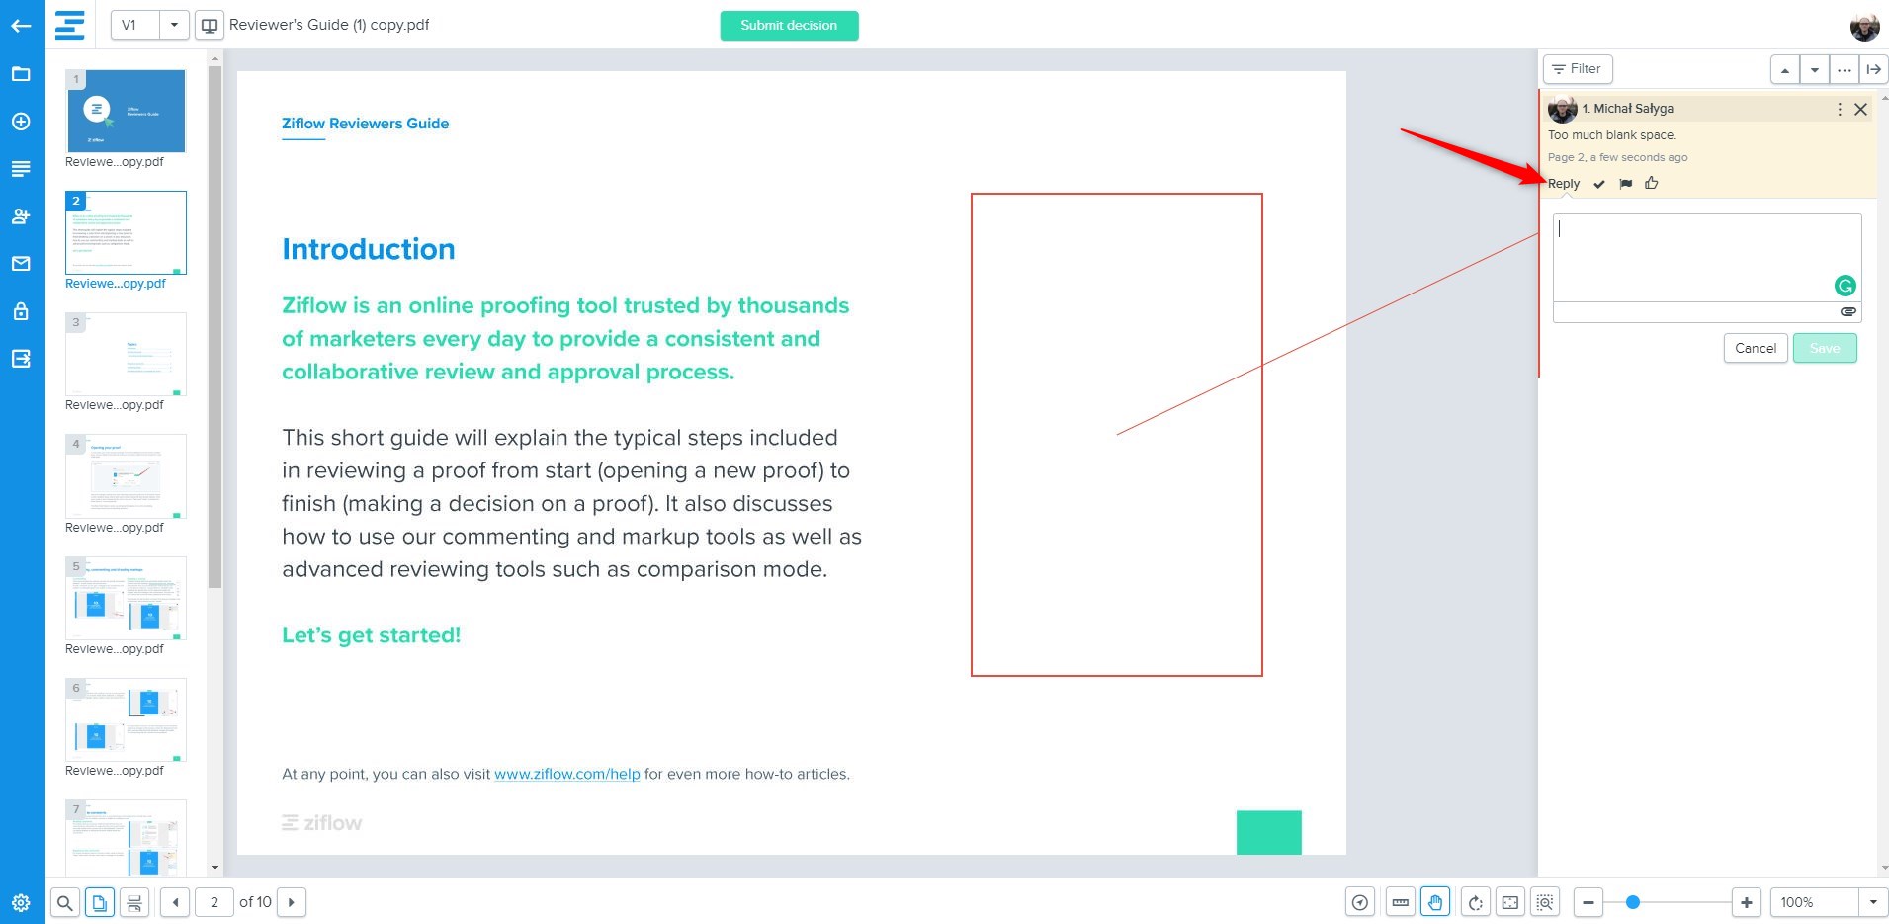Open the V1 version dropdown
The width and height of the screenshot is (1889, 924).
pos(174,25)
